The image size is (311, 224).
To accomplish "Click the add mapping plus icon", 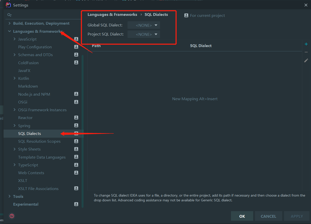I will coord(306,44).
